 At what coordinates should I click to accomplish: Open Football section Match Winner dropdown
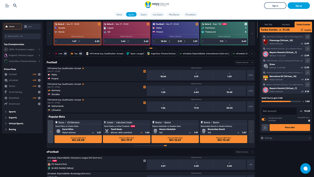tap(244, 62)
